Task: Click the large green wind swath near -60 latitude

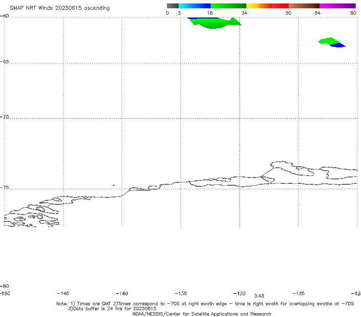Action: point(214,23)
